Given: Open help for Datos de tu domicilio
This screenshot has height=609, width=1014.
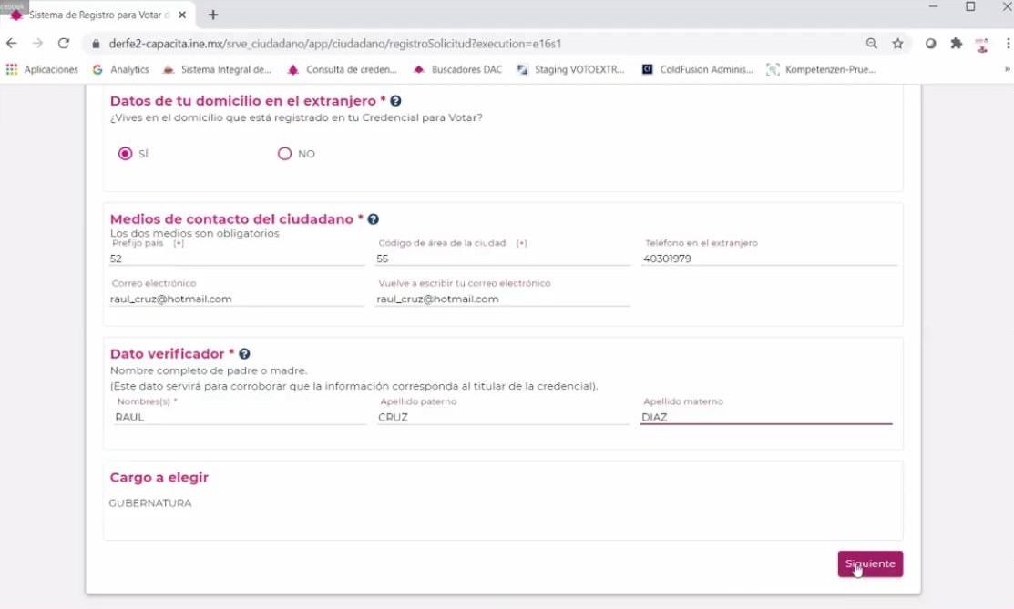Looking at the screenshot, I should click(395, 101).
